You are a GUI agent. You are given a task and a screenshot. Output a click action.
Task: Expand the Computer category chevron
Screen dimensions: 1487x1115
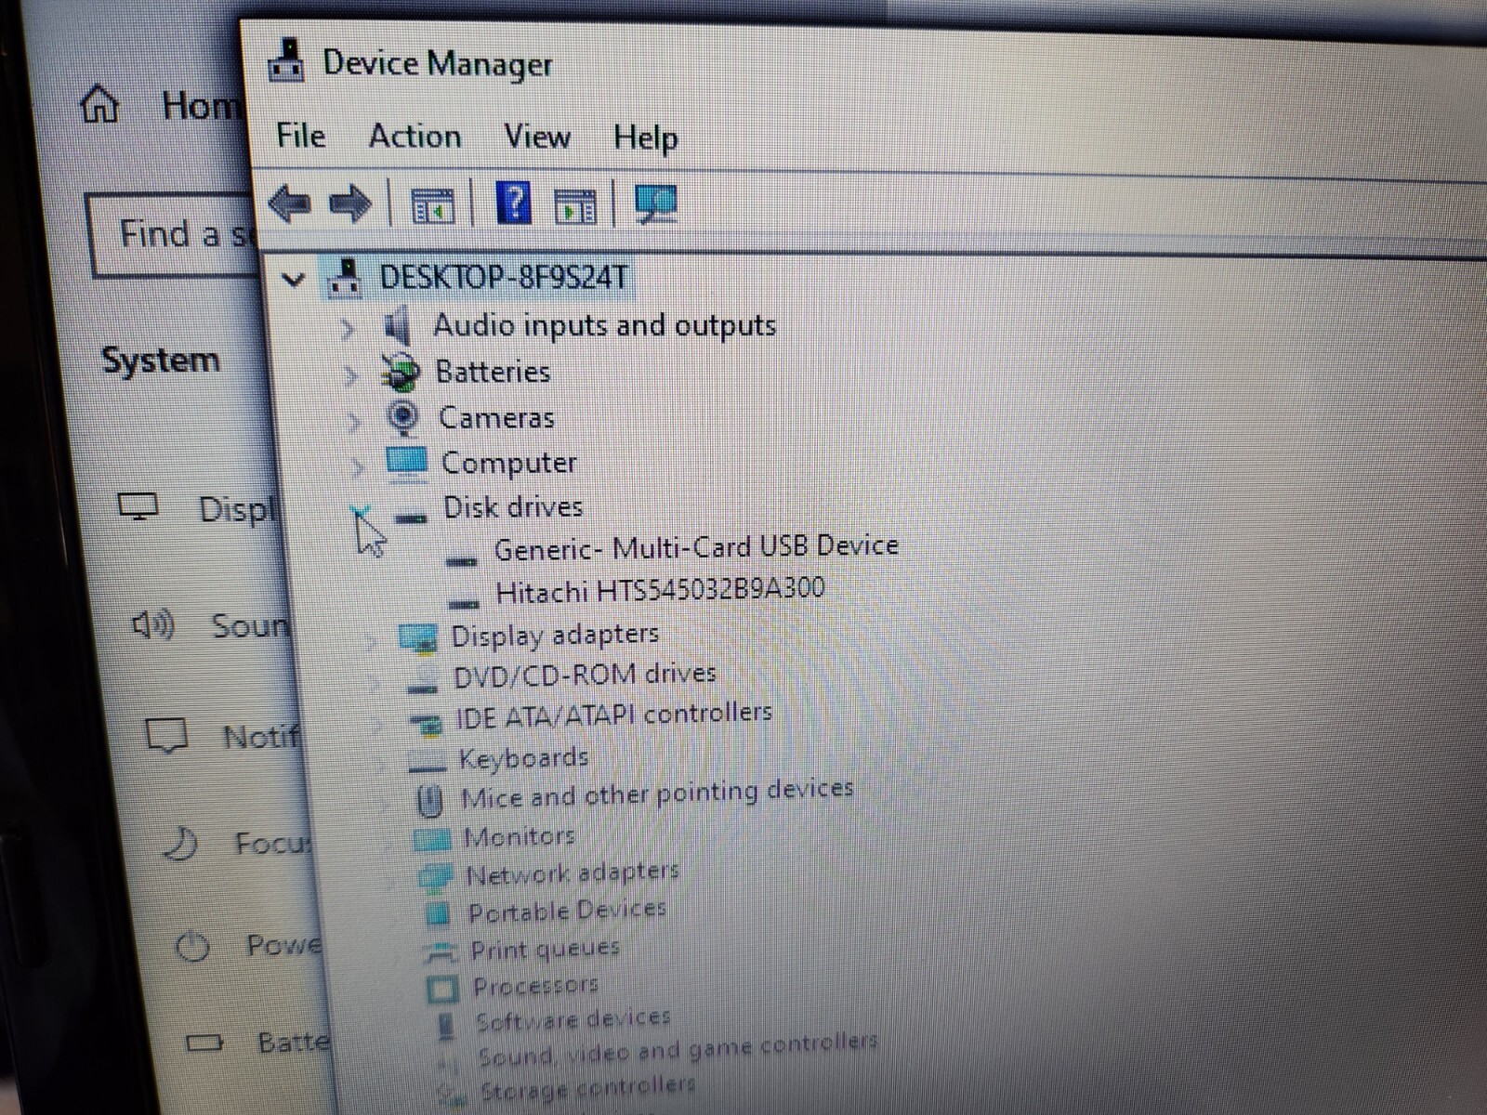click(358, 466)
